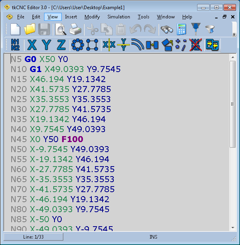Open the File menu
Screen dimensions: 240x245
tap(21, 17)
